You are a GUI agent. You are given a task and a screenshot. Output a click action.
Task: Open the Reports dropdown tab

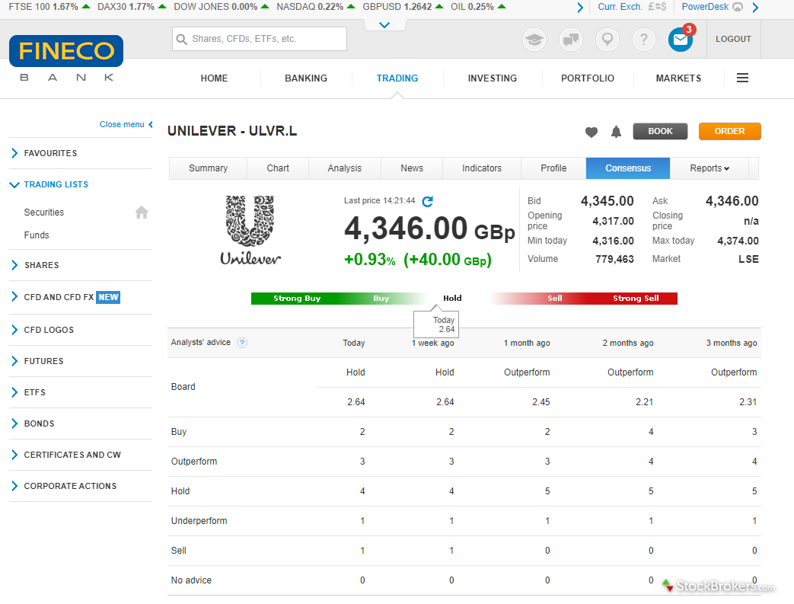pos(709,168)
